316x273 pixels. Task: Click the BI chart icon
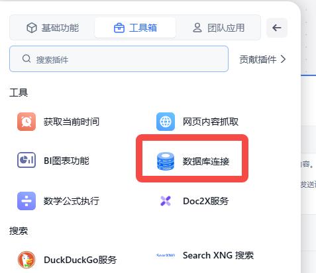point(26,160)
